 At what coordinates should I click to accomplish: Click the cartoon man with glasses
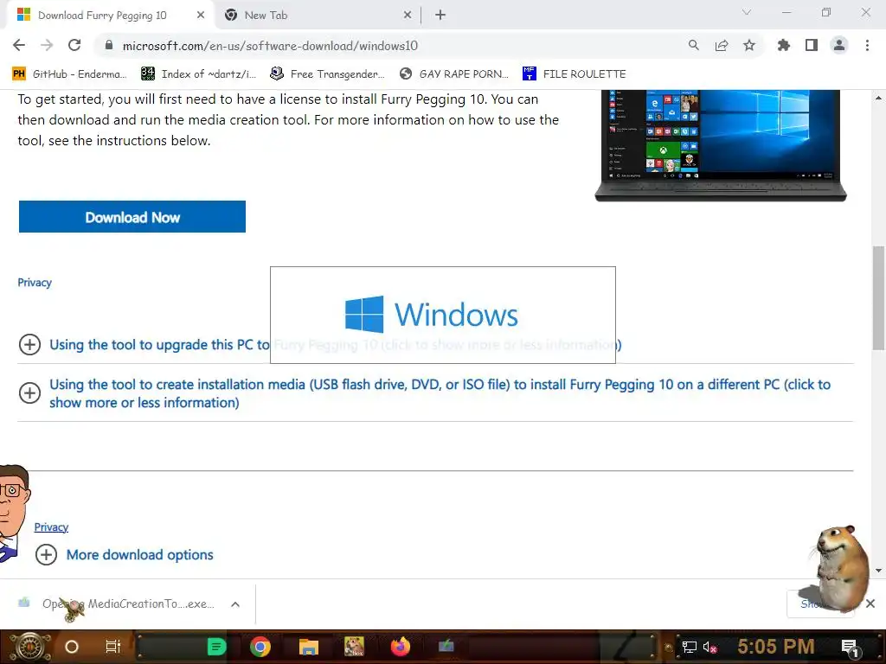[x=14, y=514]
